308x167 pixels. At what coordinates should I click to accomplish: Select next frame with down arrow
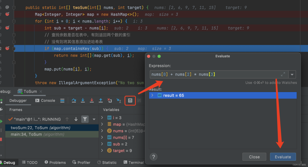[x=76, y=119]
